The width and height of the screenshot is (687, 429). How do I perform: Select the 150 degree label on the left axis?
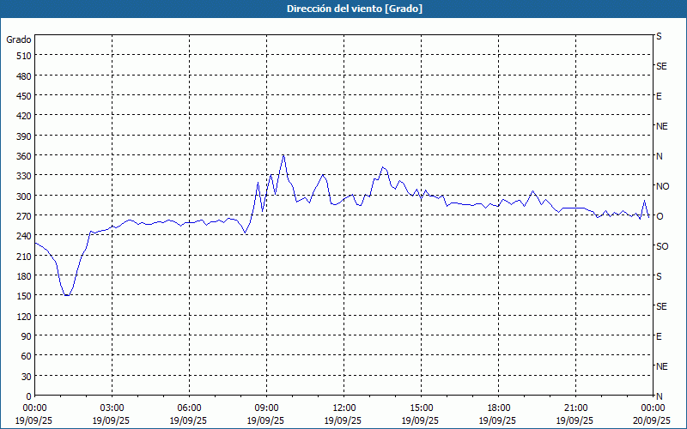[x=22, y=296]
